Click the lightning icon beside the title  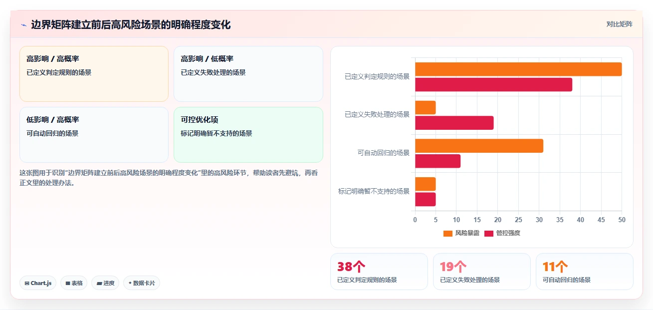pos(23,25)
